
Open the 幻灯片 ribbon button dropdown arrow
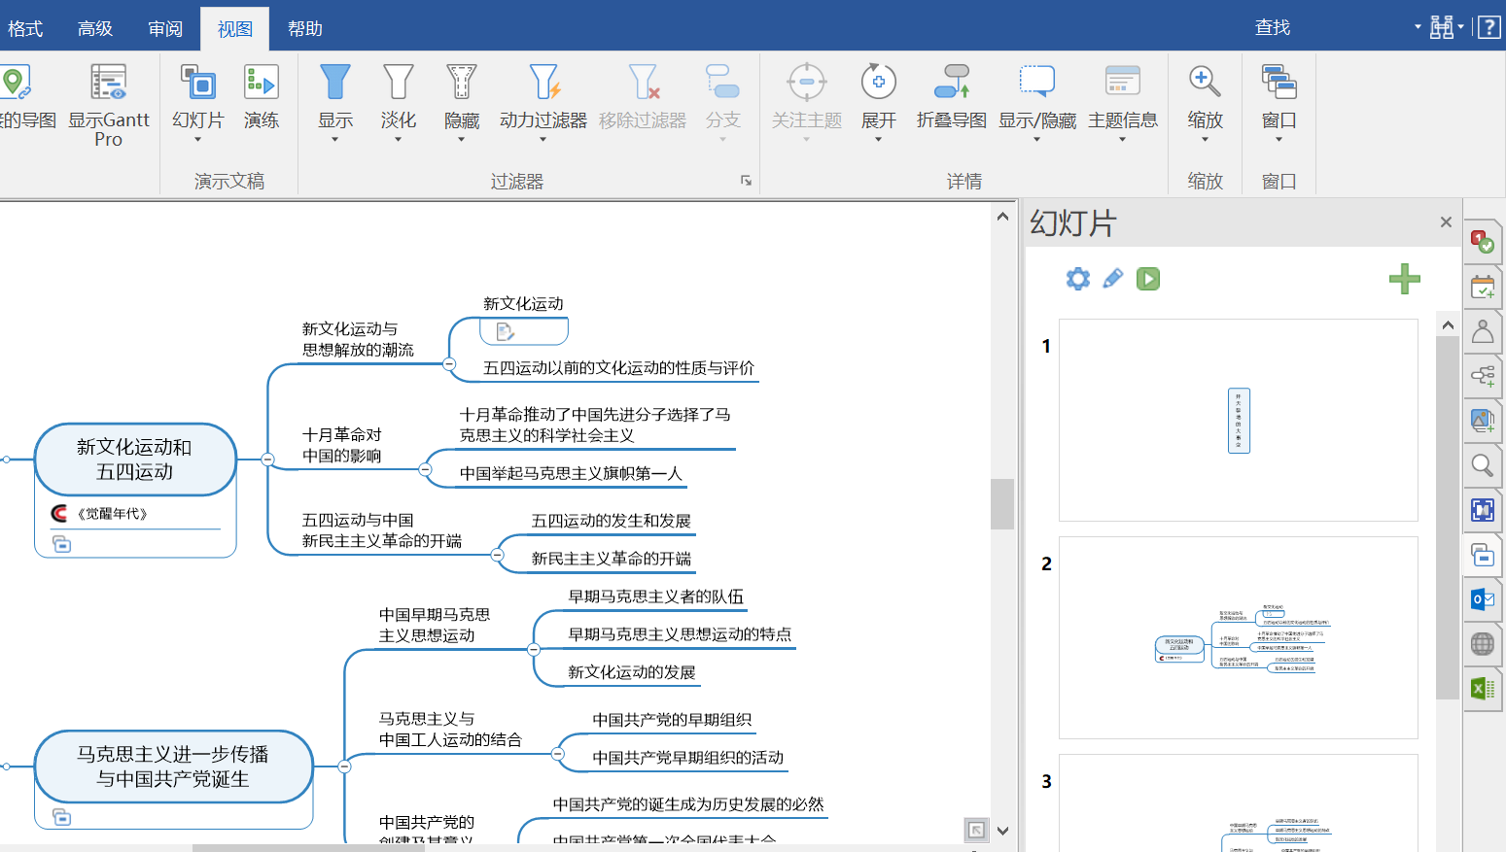click(x=197, y=140)
